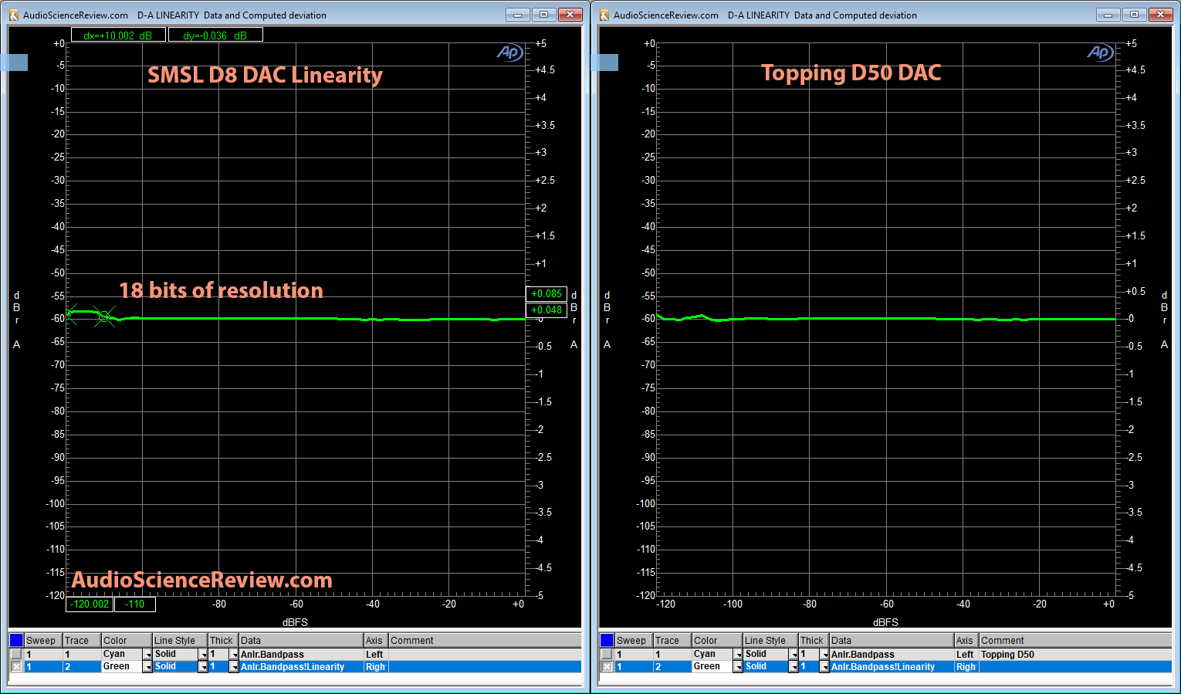Open the Cyan row's Line Style dropdown in the right window

click(x=794, y=655)
